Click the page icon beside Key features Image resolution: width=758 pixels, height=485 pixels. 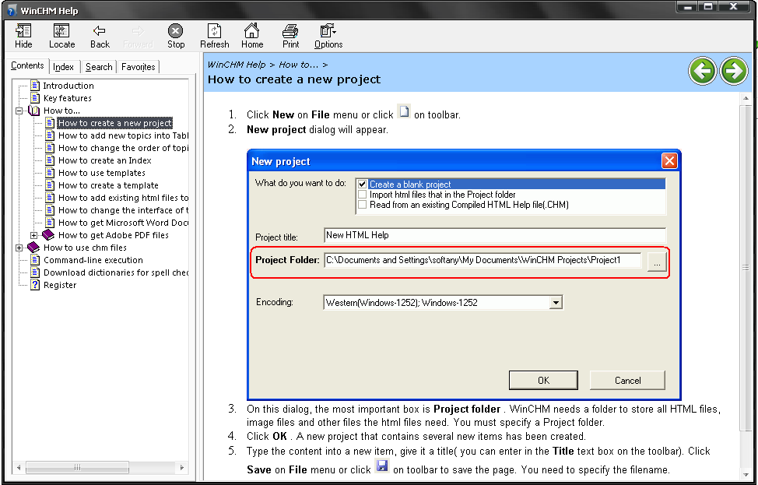click(x=35, y=98)
